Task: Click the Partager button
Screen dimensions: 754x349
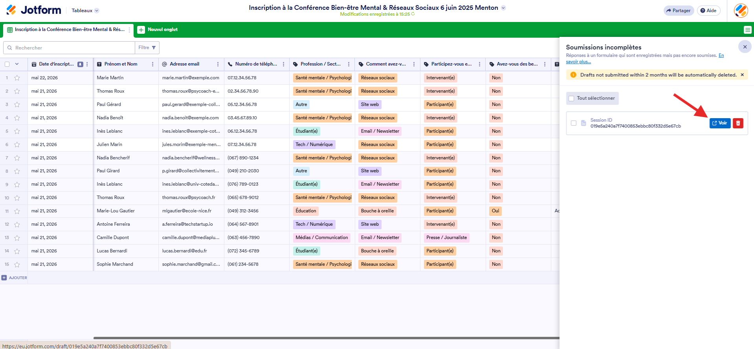Action: point(679,11)
